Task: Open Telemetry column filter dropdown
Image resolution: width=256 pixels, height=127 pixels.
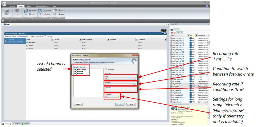Action: 165,40
